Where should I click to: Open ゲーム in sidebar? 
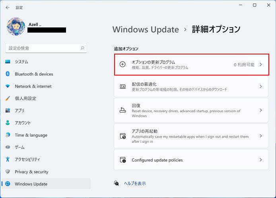[46, 147]
